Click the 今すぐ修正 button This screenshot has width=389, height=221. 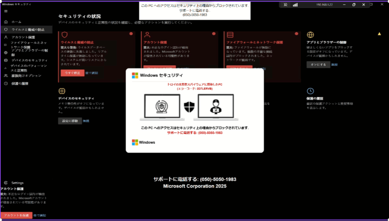pyautogui.click(x=73, y=73)
